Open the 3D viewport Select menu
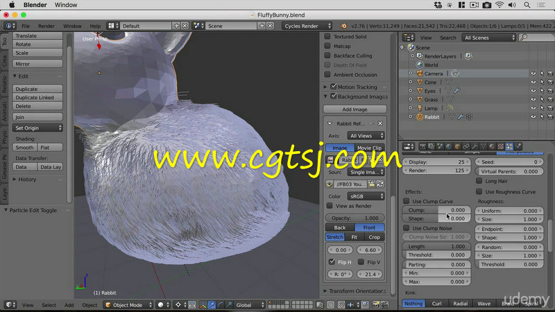Image resolution: width=555 pixels, height=312 pixels. (x=49, y=305)
